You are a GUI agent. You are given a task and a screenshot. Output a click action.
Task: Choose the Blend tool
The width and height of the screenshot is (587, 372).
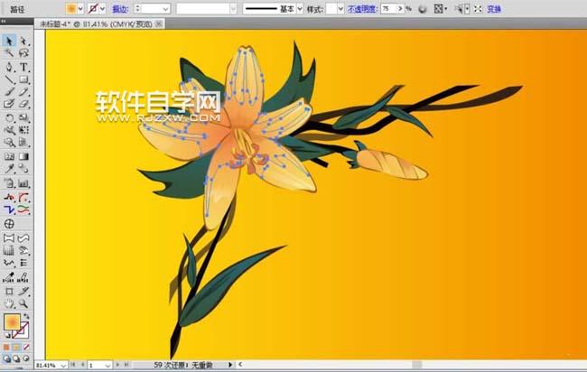[x=23, y=169]
